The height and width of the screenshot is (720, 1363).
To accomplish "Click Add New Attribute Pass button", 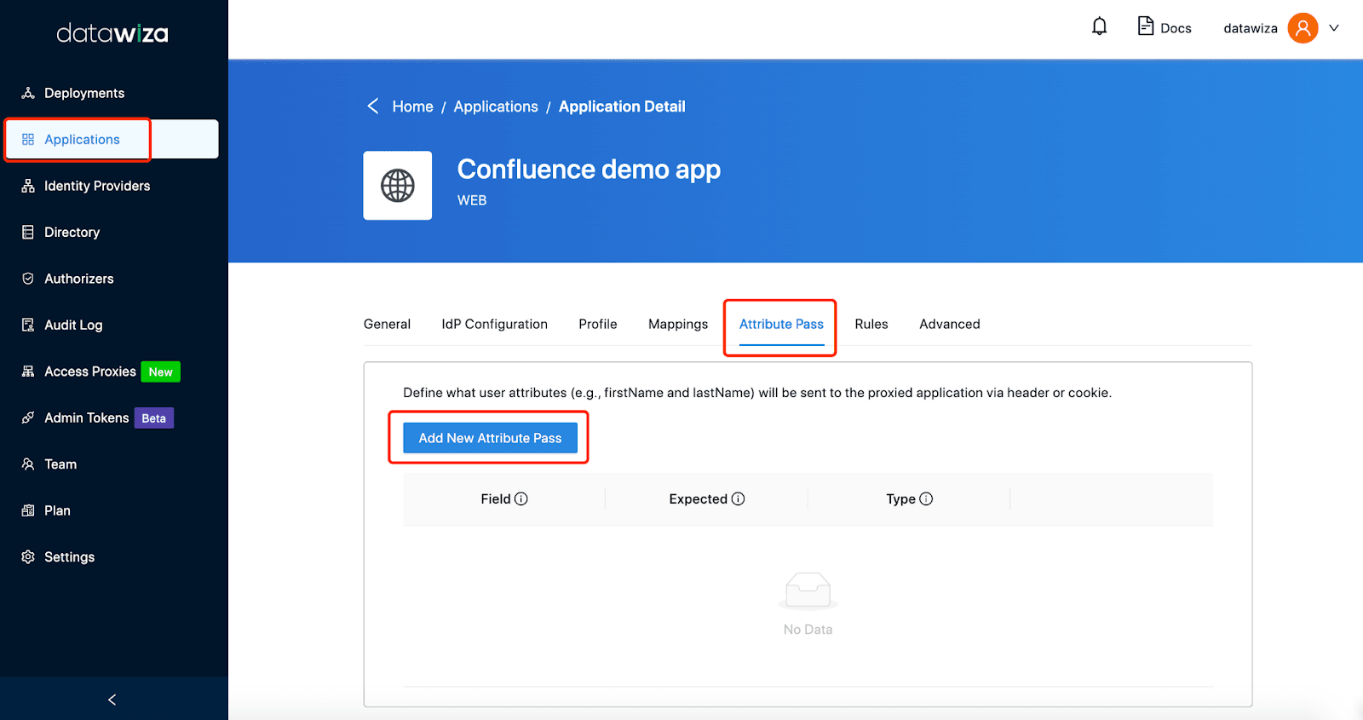I will pos(490,438).
